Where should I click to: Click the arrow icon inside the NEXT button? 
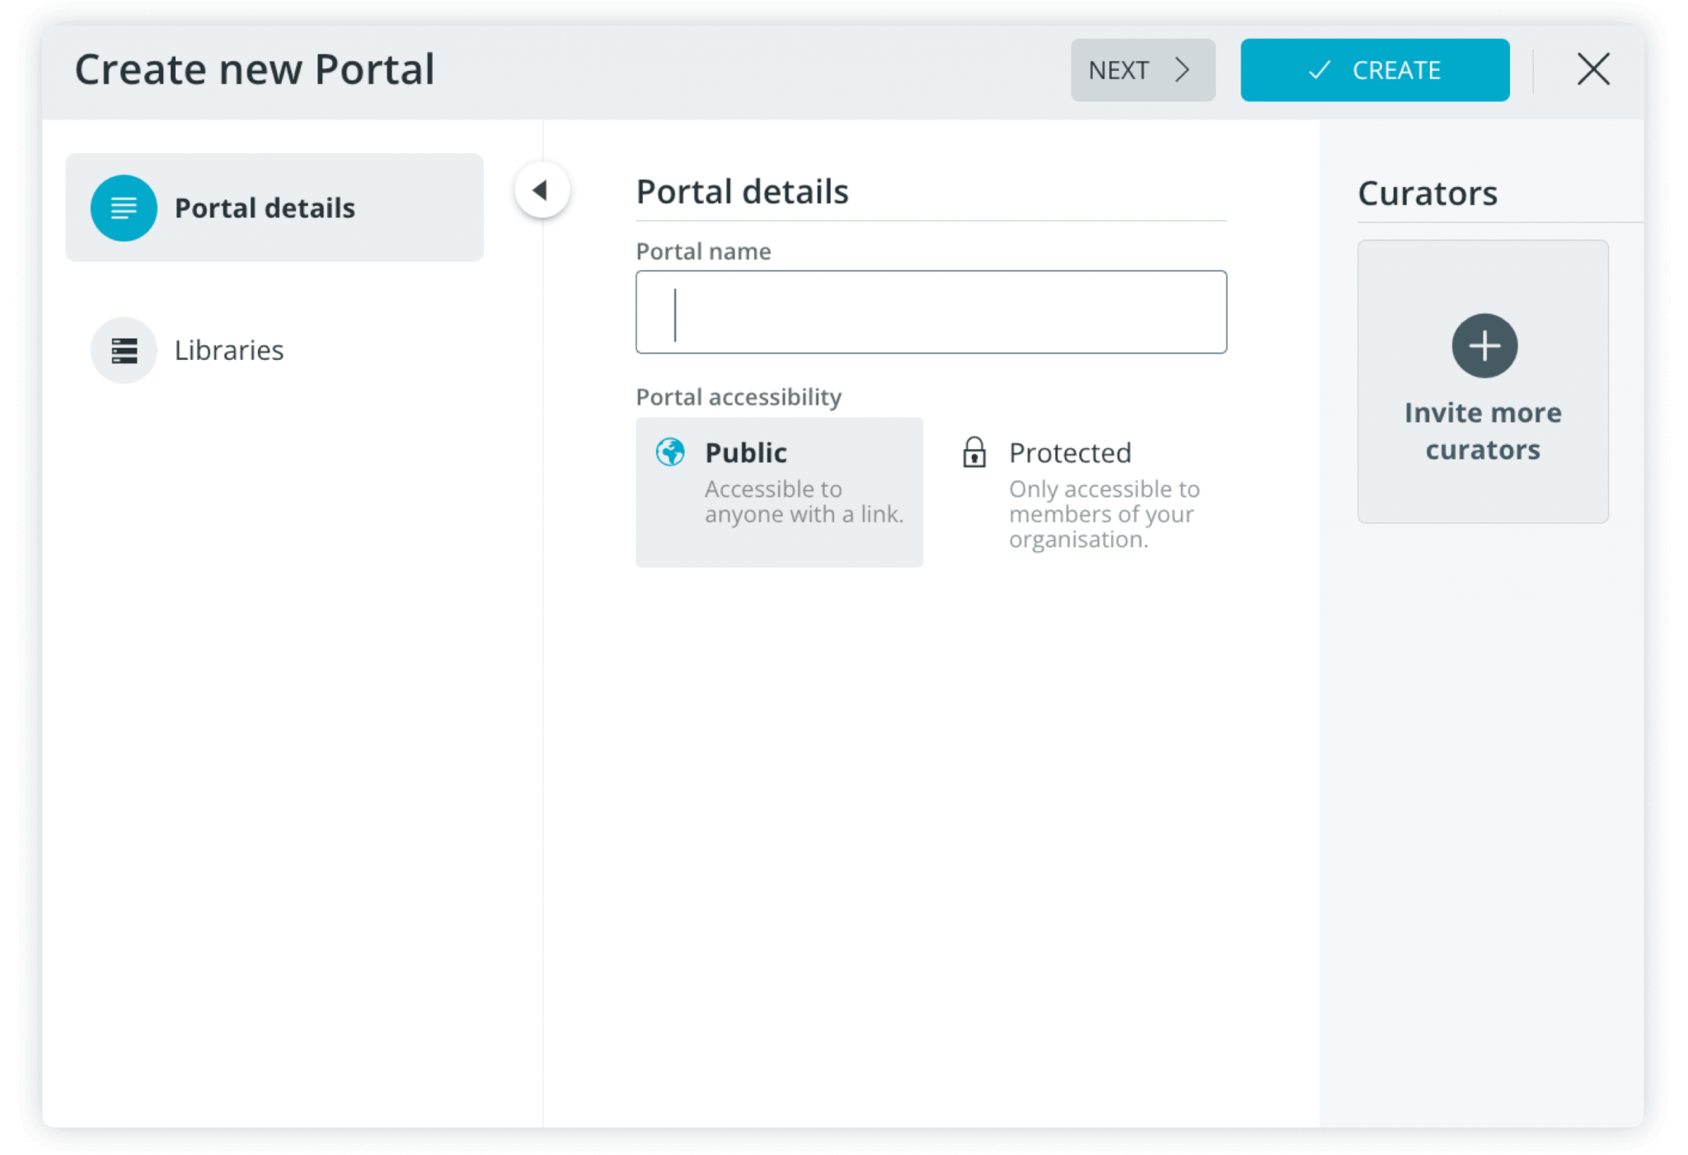coord(1183,70)
